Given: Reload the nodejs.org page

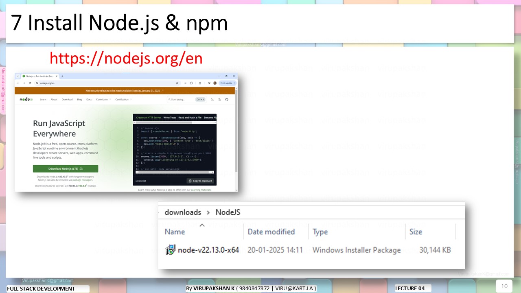Looking at the screenshot, I should 30,83.
